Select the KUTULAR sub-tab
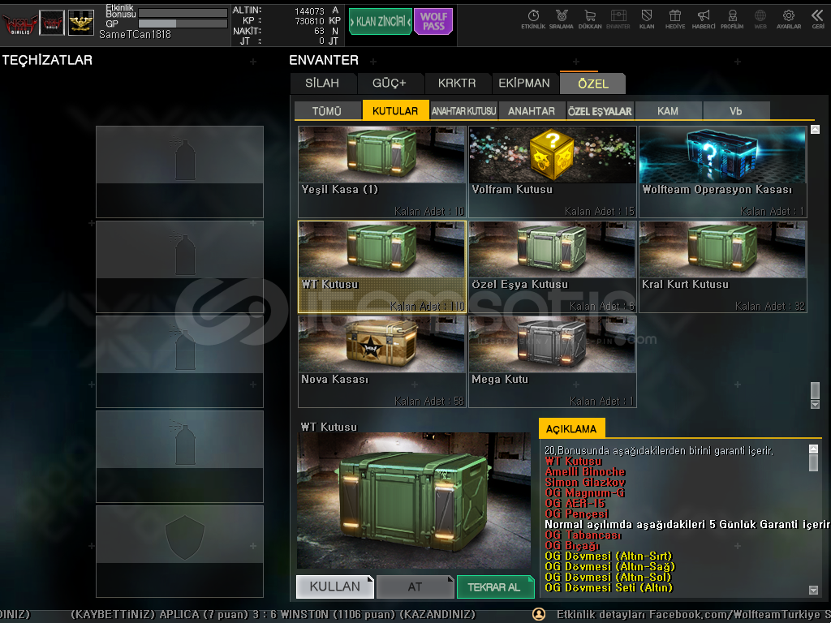This screenshot has height=623, width=831. [395, 110]
